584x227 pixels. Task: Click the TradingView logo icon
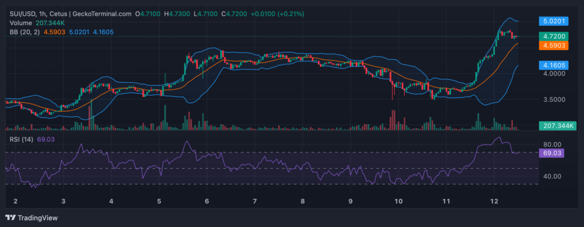(10, 217)
